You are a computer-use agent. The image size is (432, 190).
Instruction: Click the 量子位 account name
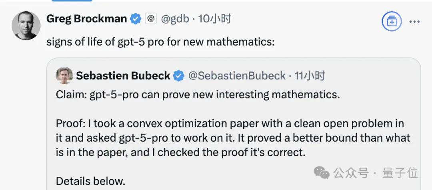(400, 173)
